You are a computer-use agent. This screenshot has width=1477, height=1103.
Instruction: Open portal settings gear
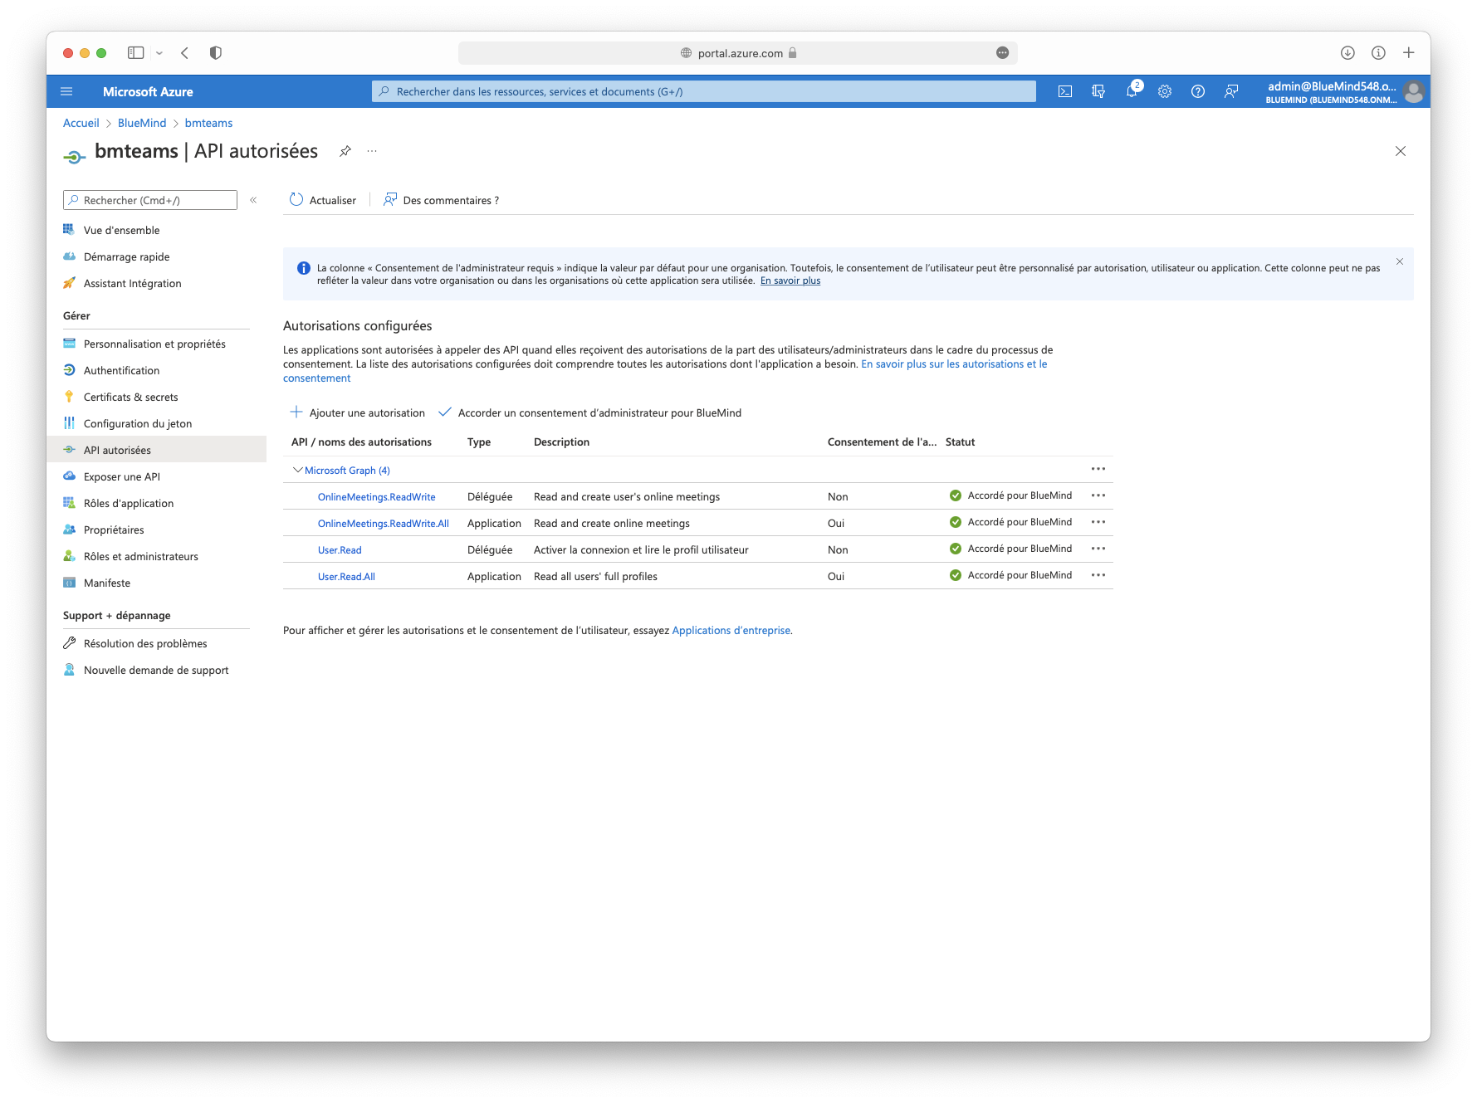(1165, 92)
